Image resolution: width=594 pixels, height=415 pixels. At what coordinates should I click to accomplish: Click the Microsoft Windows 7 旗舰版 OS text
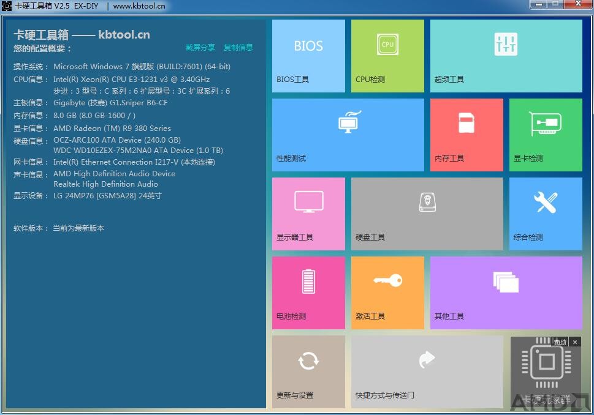pyautogui.click(x=142, y=67)
